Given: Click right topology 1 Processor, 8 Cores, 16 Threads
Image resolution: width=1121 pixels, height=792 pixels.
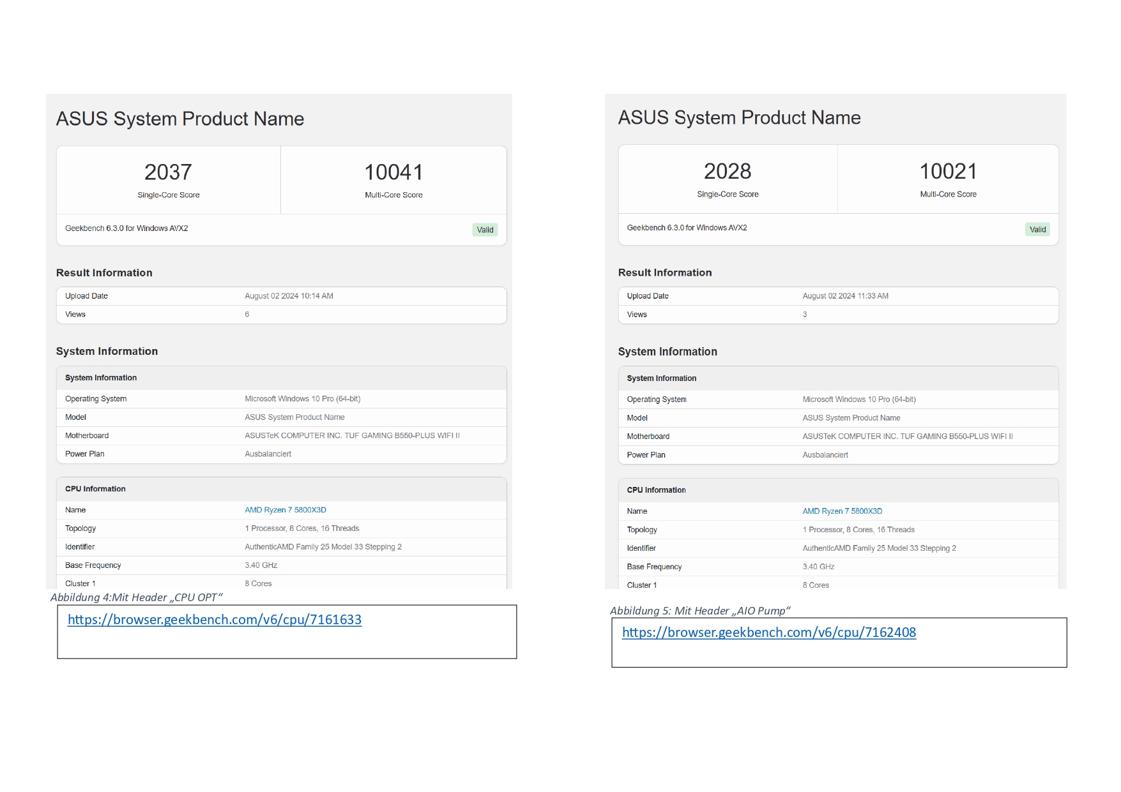Looking at the screenshot, I should pos(858,530).
